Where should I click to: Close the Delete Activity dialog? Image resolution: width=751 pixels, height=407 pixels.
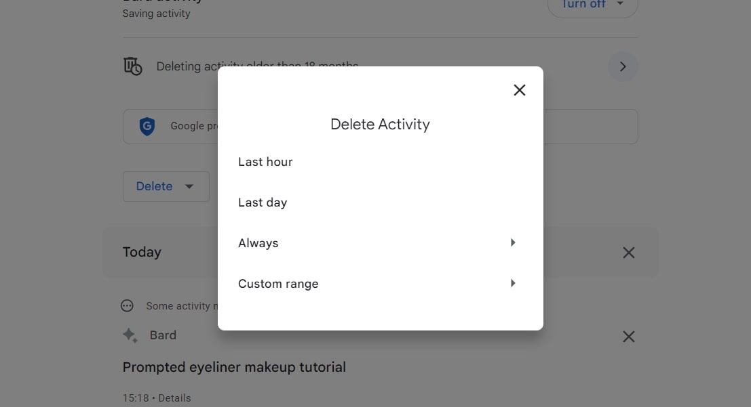click(x=519, y=90)
